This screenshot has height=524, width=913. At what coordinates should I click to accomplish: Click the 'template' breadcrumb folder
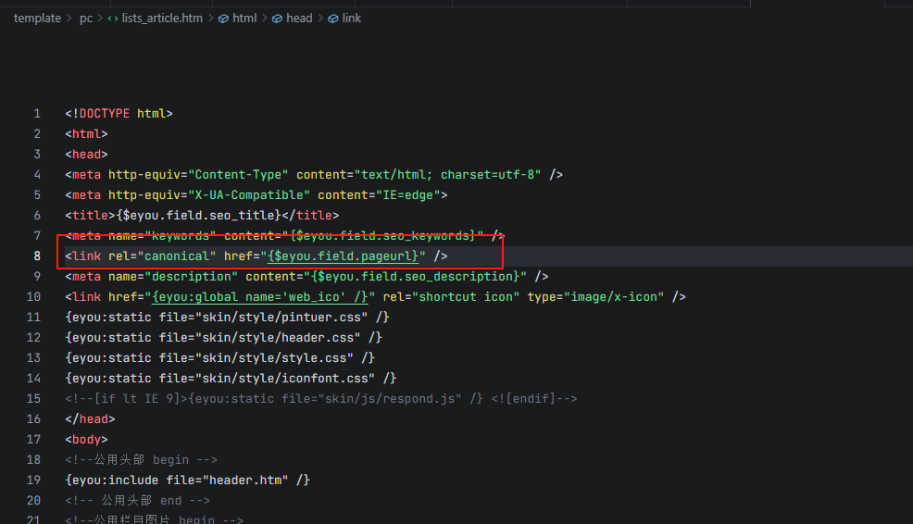coord(37,18)
